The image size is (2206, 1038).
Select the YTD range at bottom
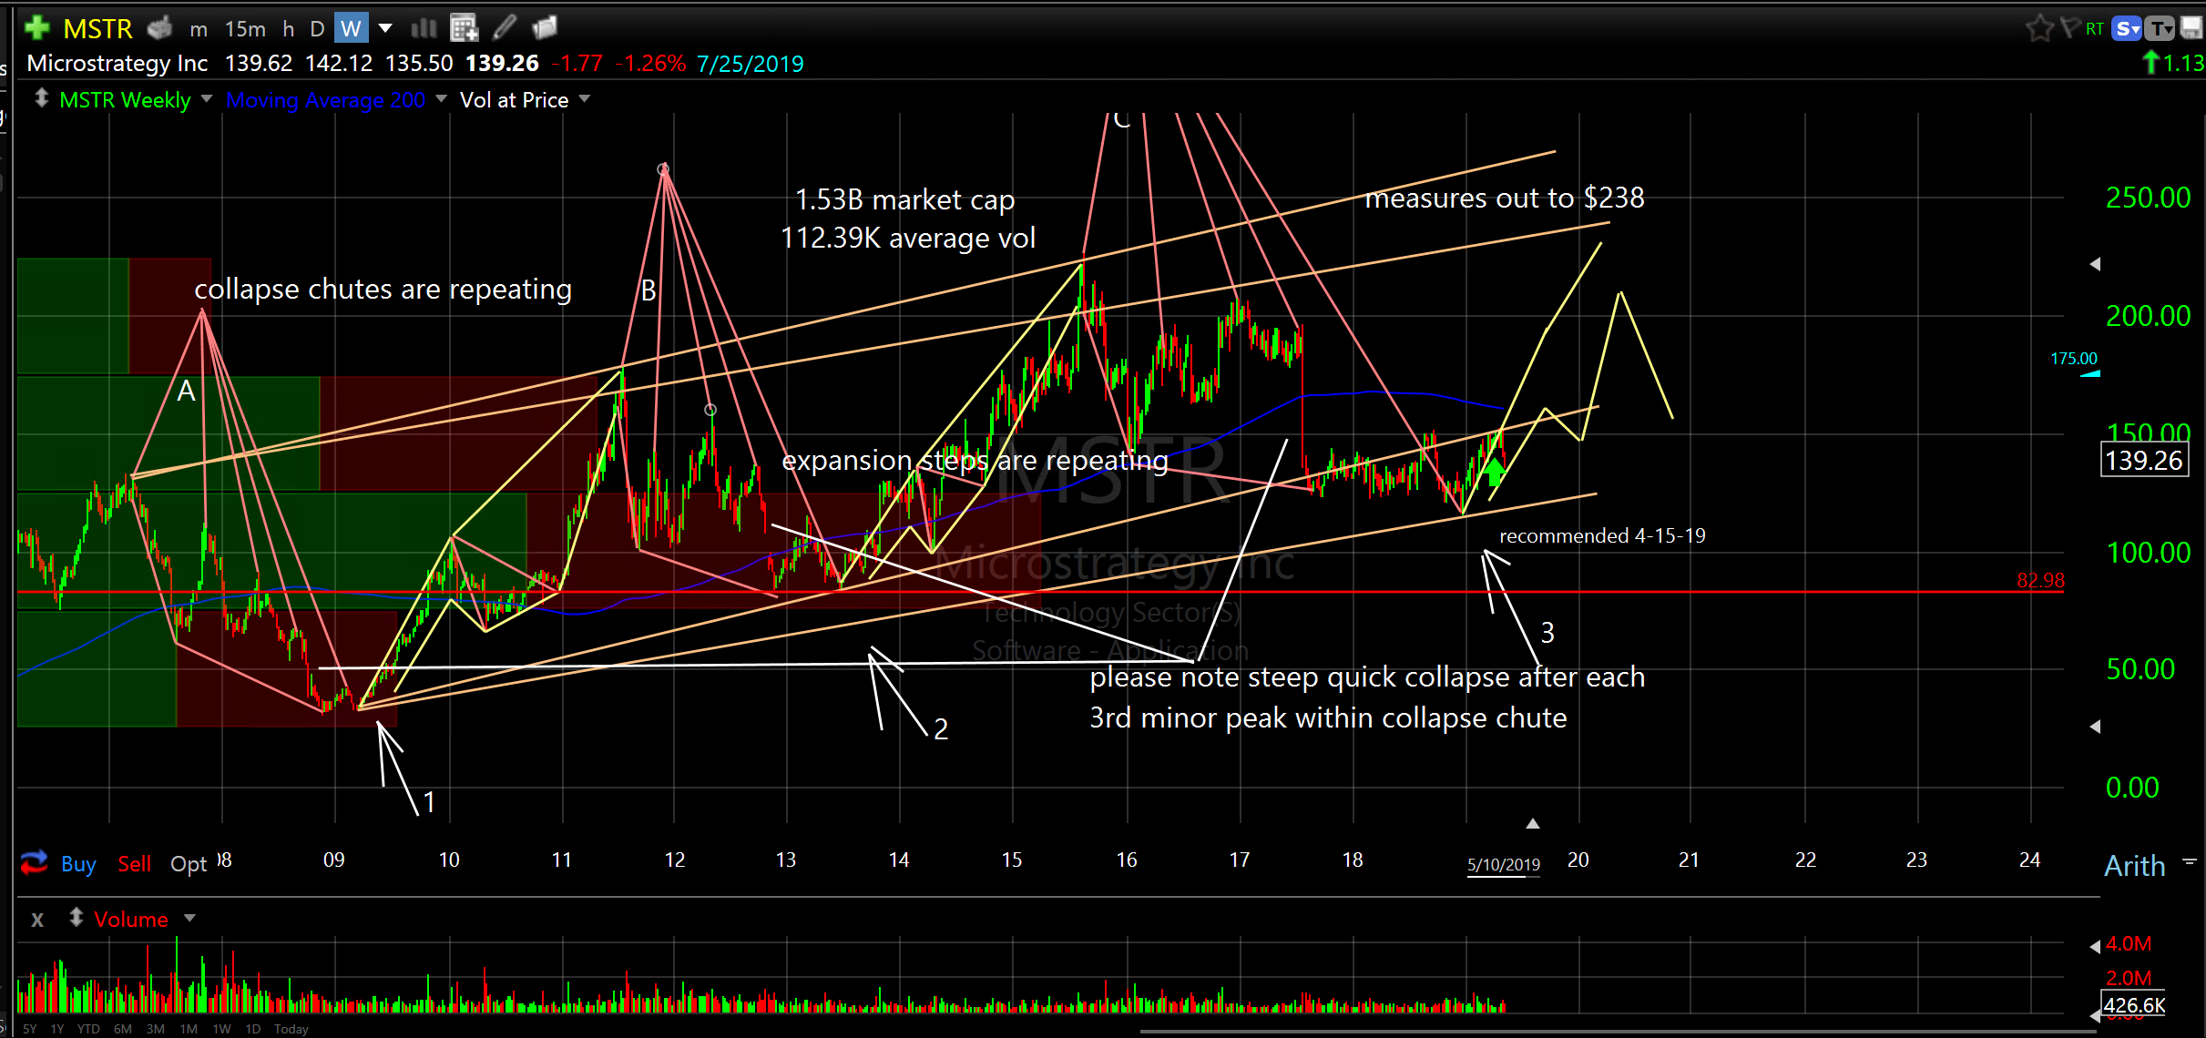88,1029
